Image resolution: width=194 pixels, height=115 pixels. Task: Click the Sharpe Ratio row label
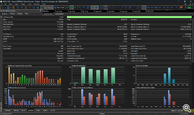coord(71,36)
